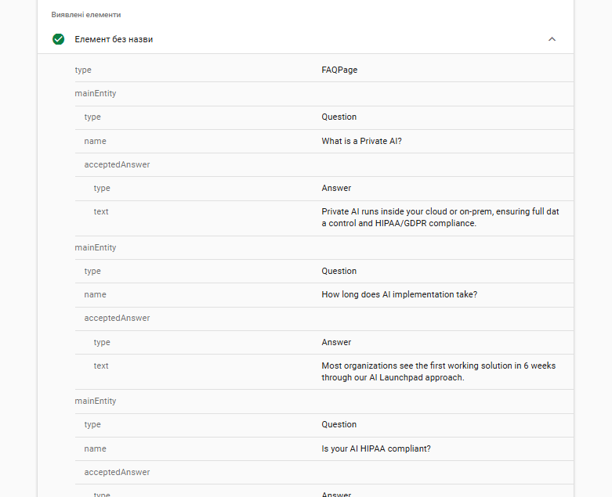The height and width of the screenshot is (497, 612).
Task: Click the 'name' label beside 'How long does AI implementation take?'
Action: click(x=95, y=294)
